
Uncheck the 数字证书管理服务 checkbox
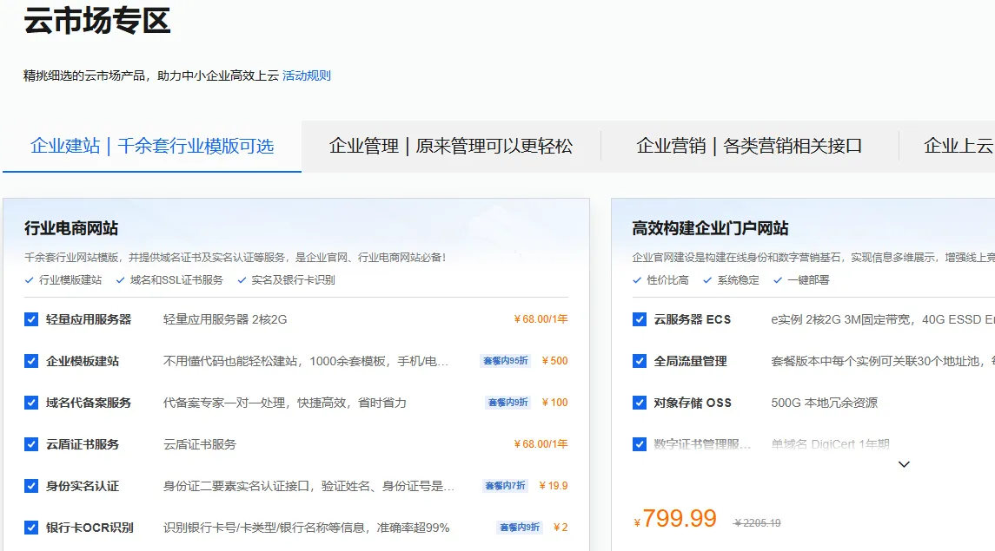click(639, 443)
